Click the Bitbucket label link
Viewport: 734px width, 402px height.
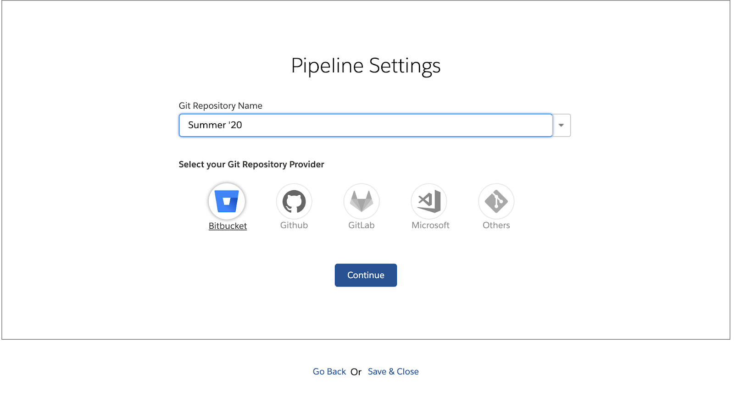pyautogui.click(x=228, y=226)
